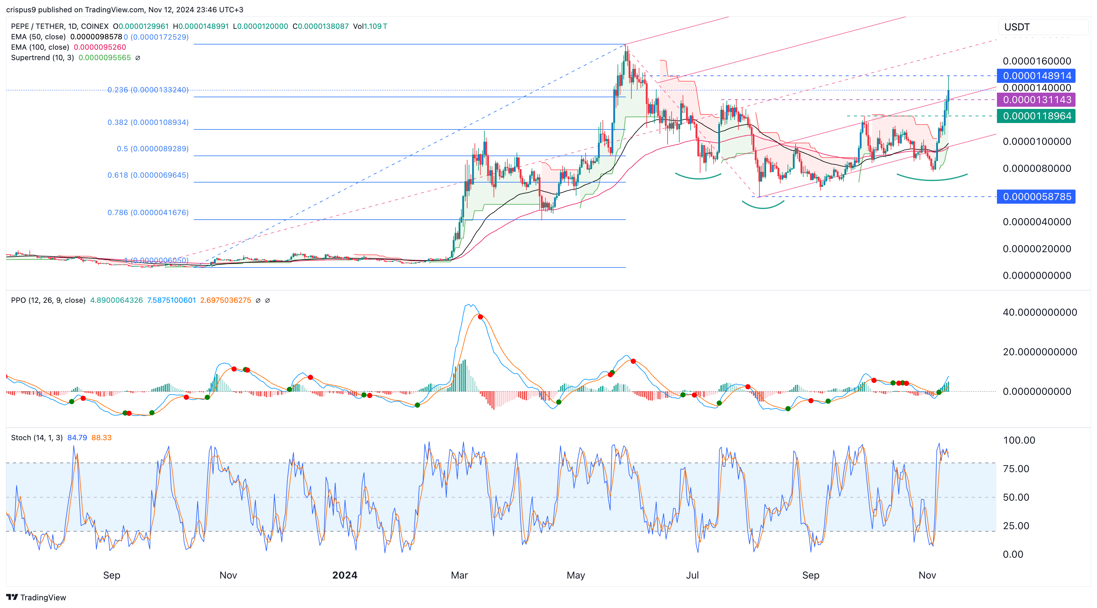Viewport: 1097px width, 608px height.
Task: Click the 0.618 Fibonacci level label
Action: click(148, 175)
